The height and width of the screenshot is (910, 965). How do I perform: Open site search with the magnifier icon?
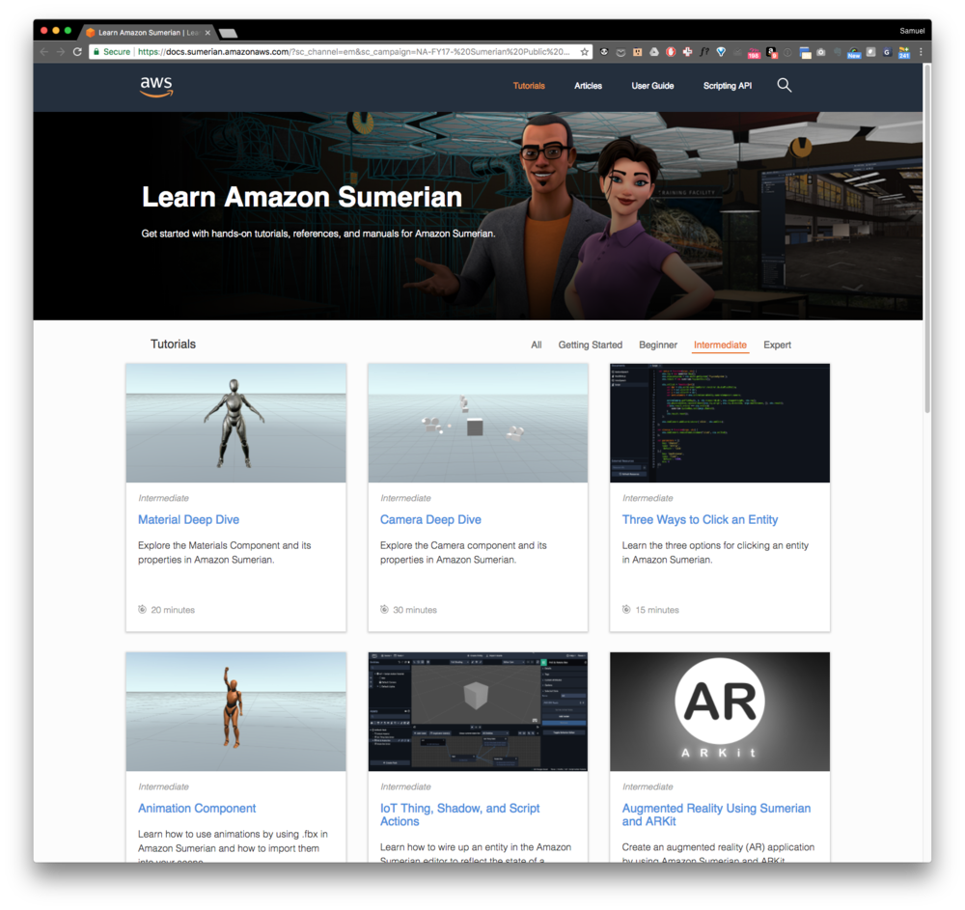coord(784,85)
